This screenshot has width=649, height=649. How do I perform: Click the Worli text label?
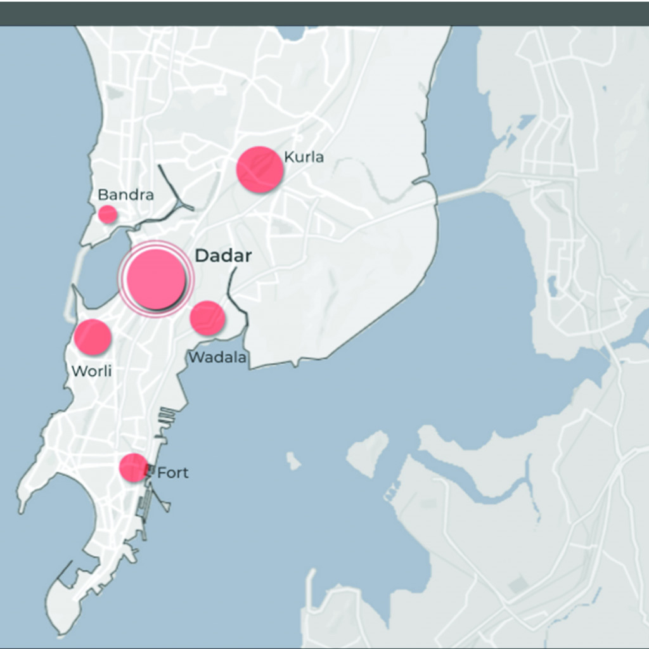pos(91,371)
